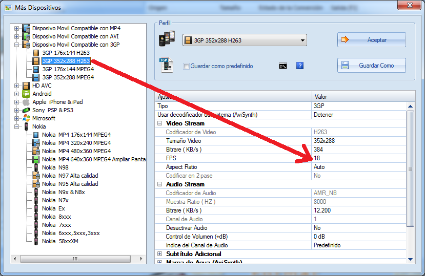Click icon for Disposivo Movil Compatible con AVI
The height and width of the screenshot is (276, 425).
point(26,36)
